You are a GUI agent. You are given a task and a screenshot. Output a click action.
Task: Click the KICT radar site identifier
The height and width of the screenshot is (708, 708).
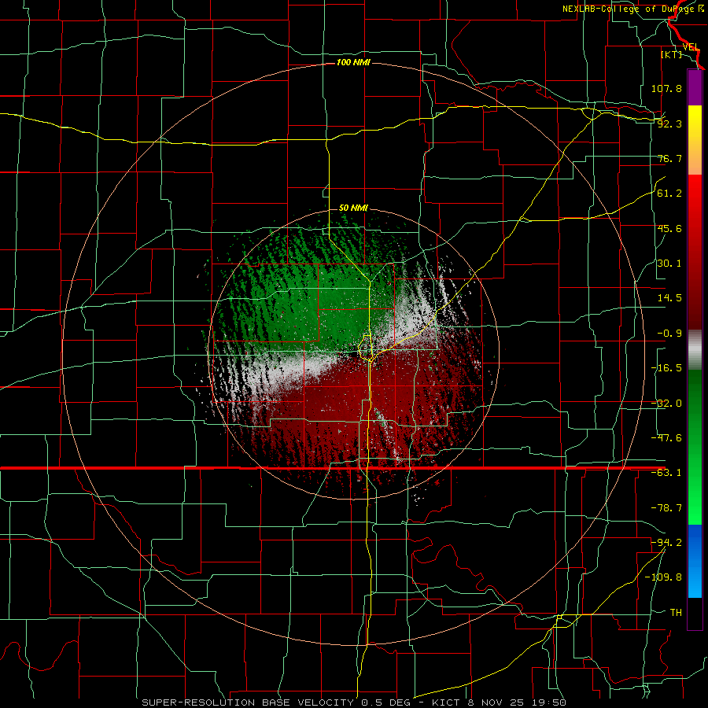tap(446, 702)
